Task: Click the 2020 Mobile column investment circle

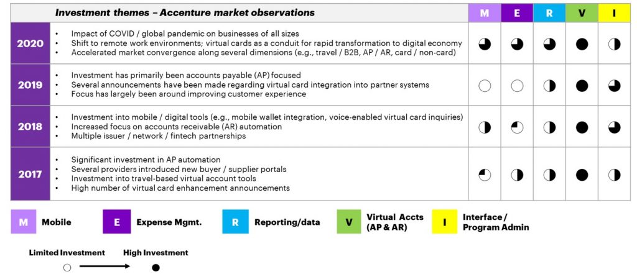Action: [485, 43]
